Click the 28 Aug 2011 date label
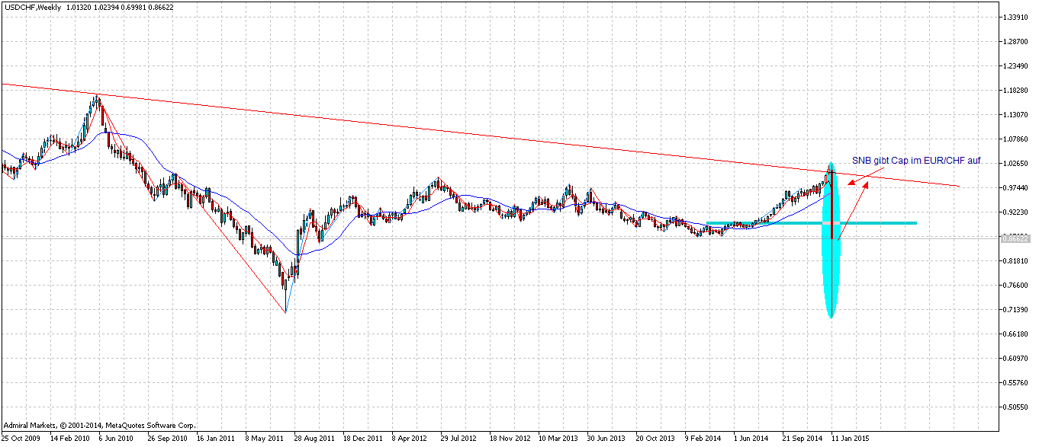The width and height of the screenshot is (1039, 447). 314,439
